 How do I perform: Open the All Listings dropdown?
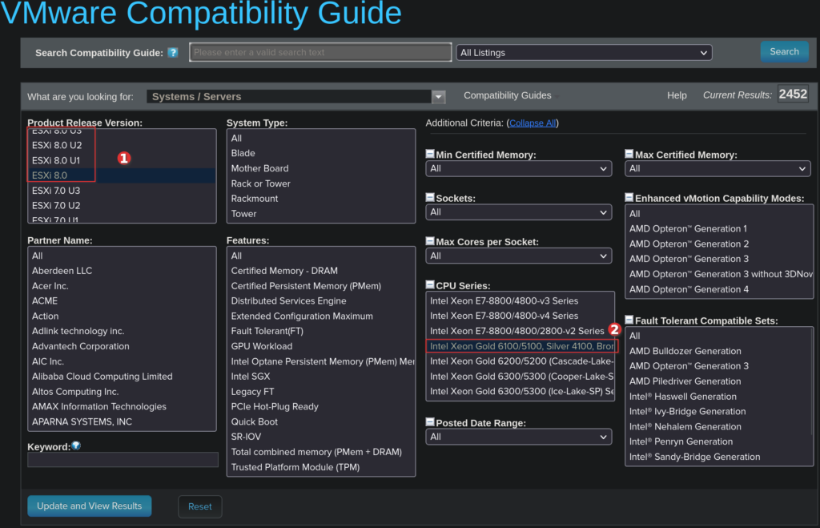click(x=584, y=53)
